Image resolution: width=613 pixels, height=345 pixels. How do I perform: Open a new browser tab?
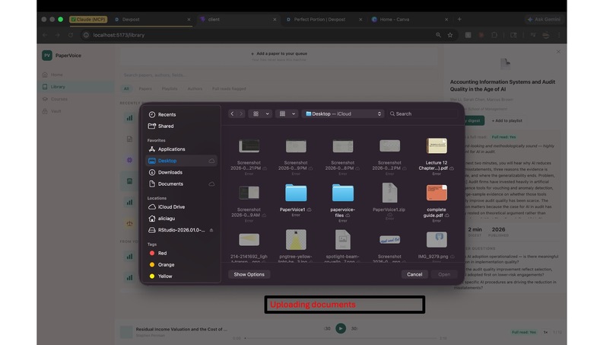tap(459, 19)
